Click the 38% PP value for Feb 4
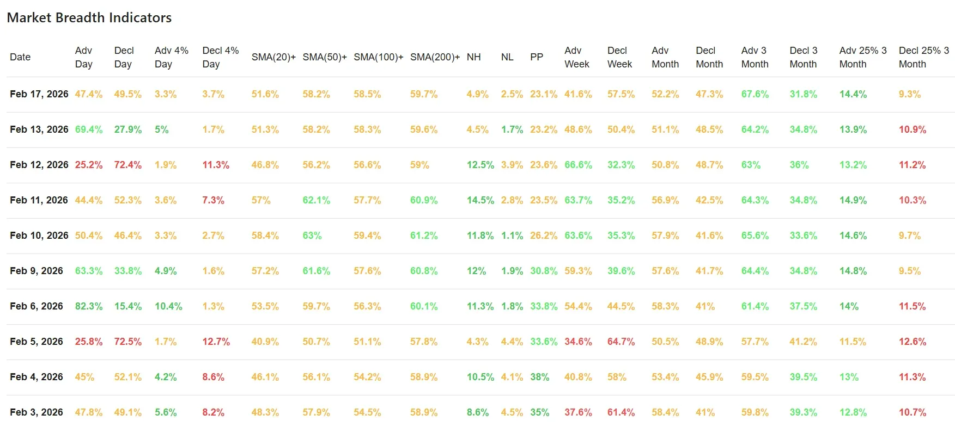Viewport: 955px width, 427px height. click(539, 377)
